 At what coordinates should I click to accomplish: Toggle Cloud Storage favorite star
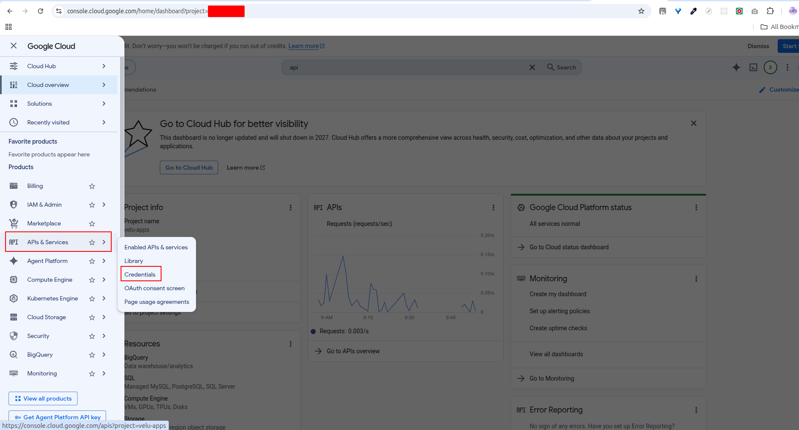click(x=92, y=317)
